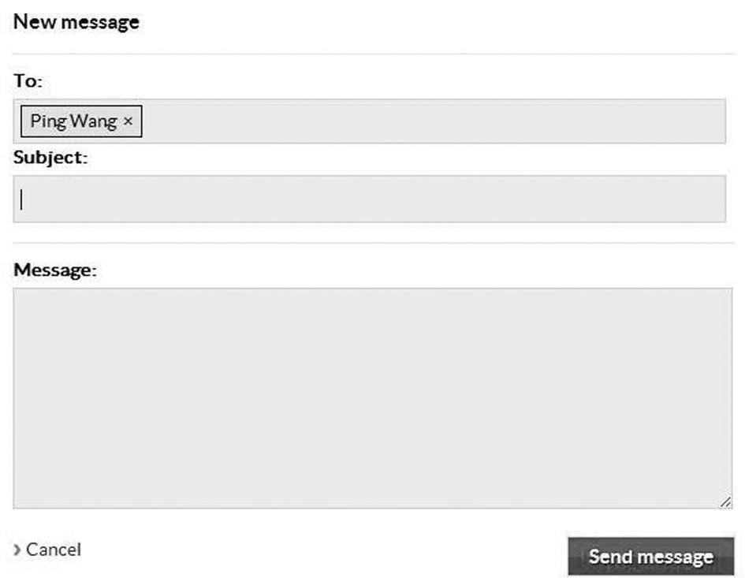Click the "To:" field label
Screen dimensions: 745x578
click(28, 80)
